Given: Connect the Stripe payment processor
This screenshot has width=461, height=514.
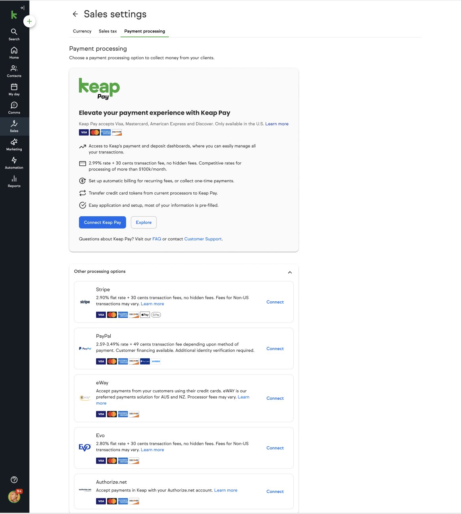Looking at the screenshot, I should click(x=275, y=302).
